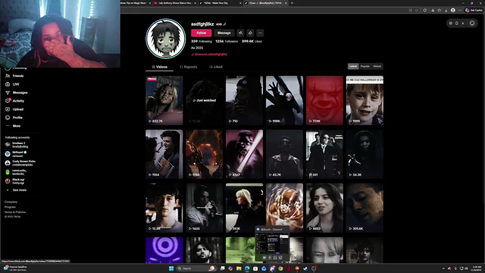
Task: Switch to the Lala Anthony Shows Marco tab
Action: click(175, 3)
